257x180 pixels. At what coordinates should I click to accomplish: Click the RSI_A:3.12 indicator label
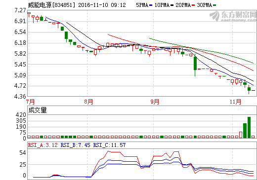point(43,145)
